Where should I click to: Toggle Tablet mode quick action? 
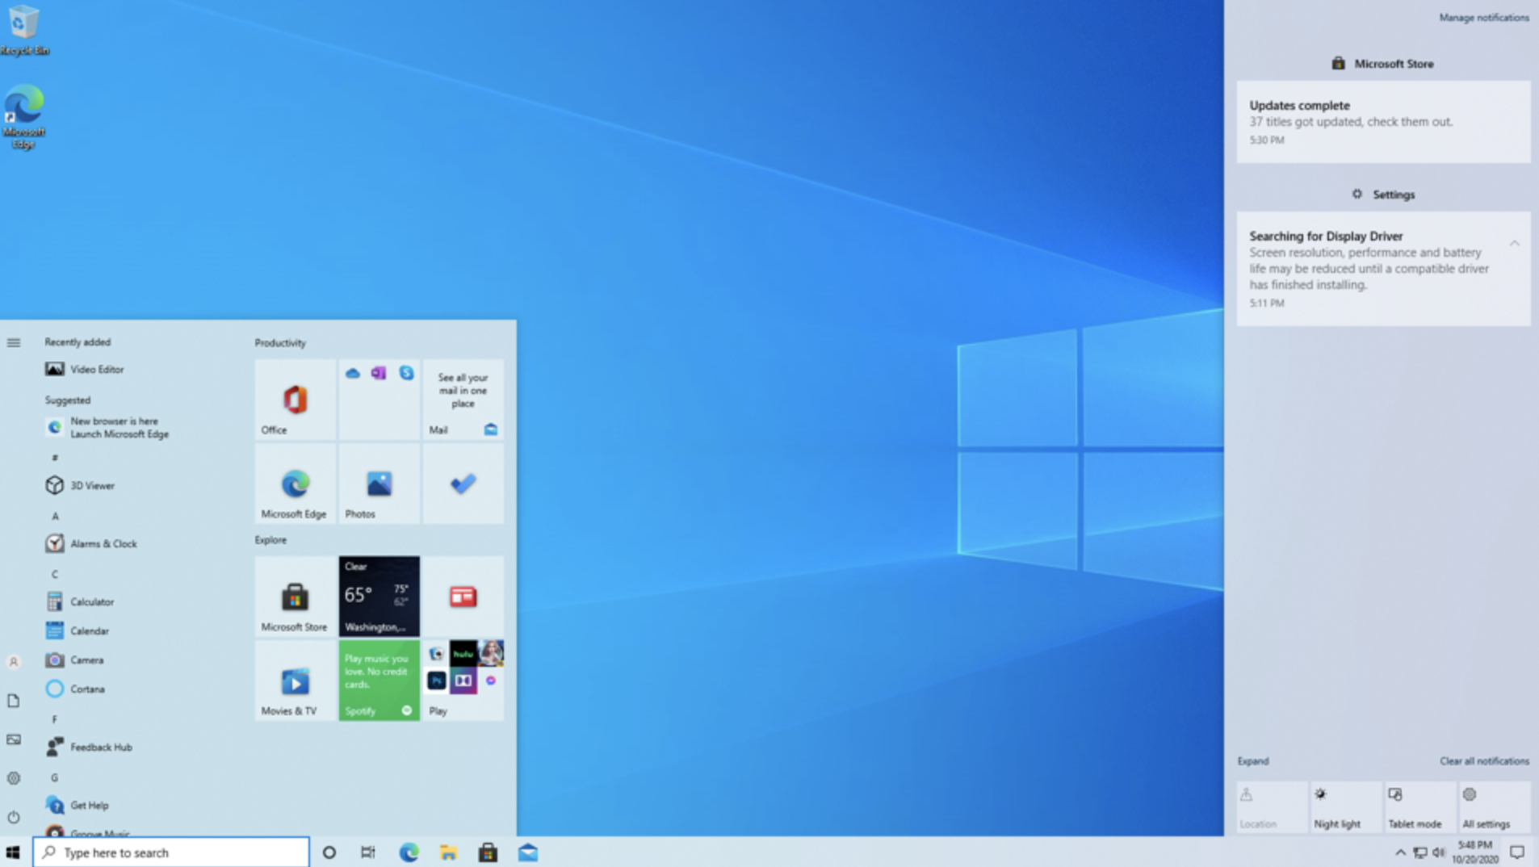coord(1420,806)
